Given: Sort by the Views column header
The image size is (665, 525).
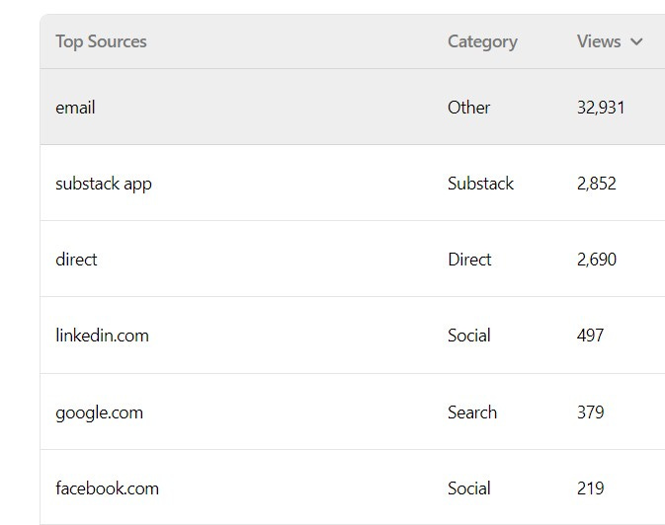Looking at the screenshot, I should pyautogui.click(x=599, y=41).
